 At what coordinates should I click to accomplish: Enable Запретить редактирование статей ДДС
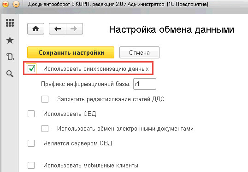pos(45,99)
